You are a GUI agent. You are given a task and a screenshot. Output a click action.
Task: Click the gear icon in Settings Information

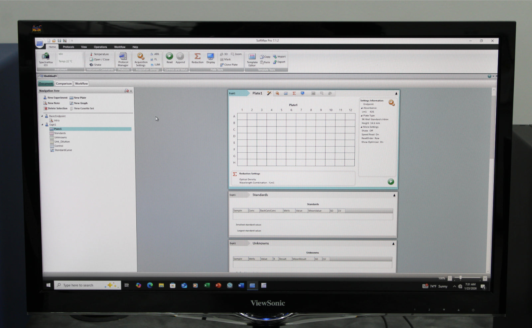pos(391,103)
